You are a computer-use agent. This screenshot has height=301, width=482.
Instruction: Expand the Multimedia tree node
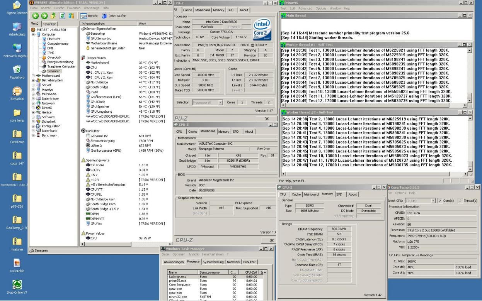(33, 94)
